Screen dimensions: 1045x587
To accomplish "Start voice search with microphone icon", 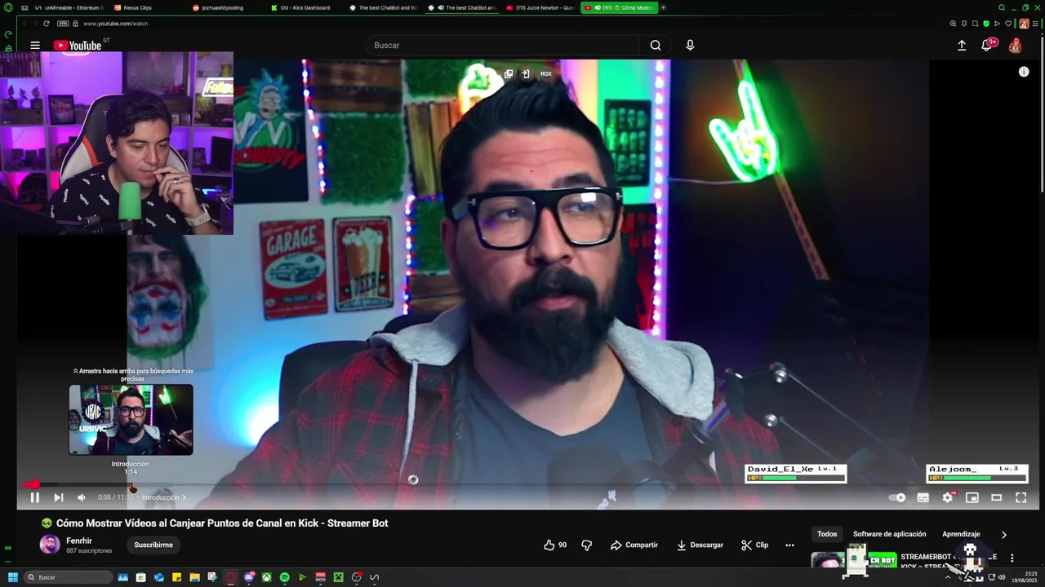I will (x=690, y=46).
